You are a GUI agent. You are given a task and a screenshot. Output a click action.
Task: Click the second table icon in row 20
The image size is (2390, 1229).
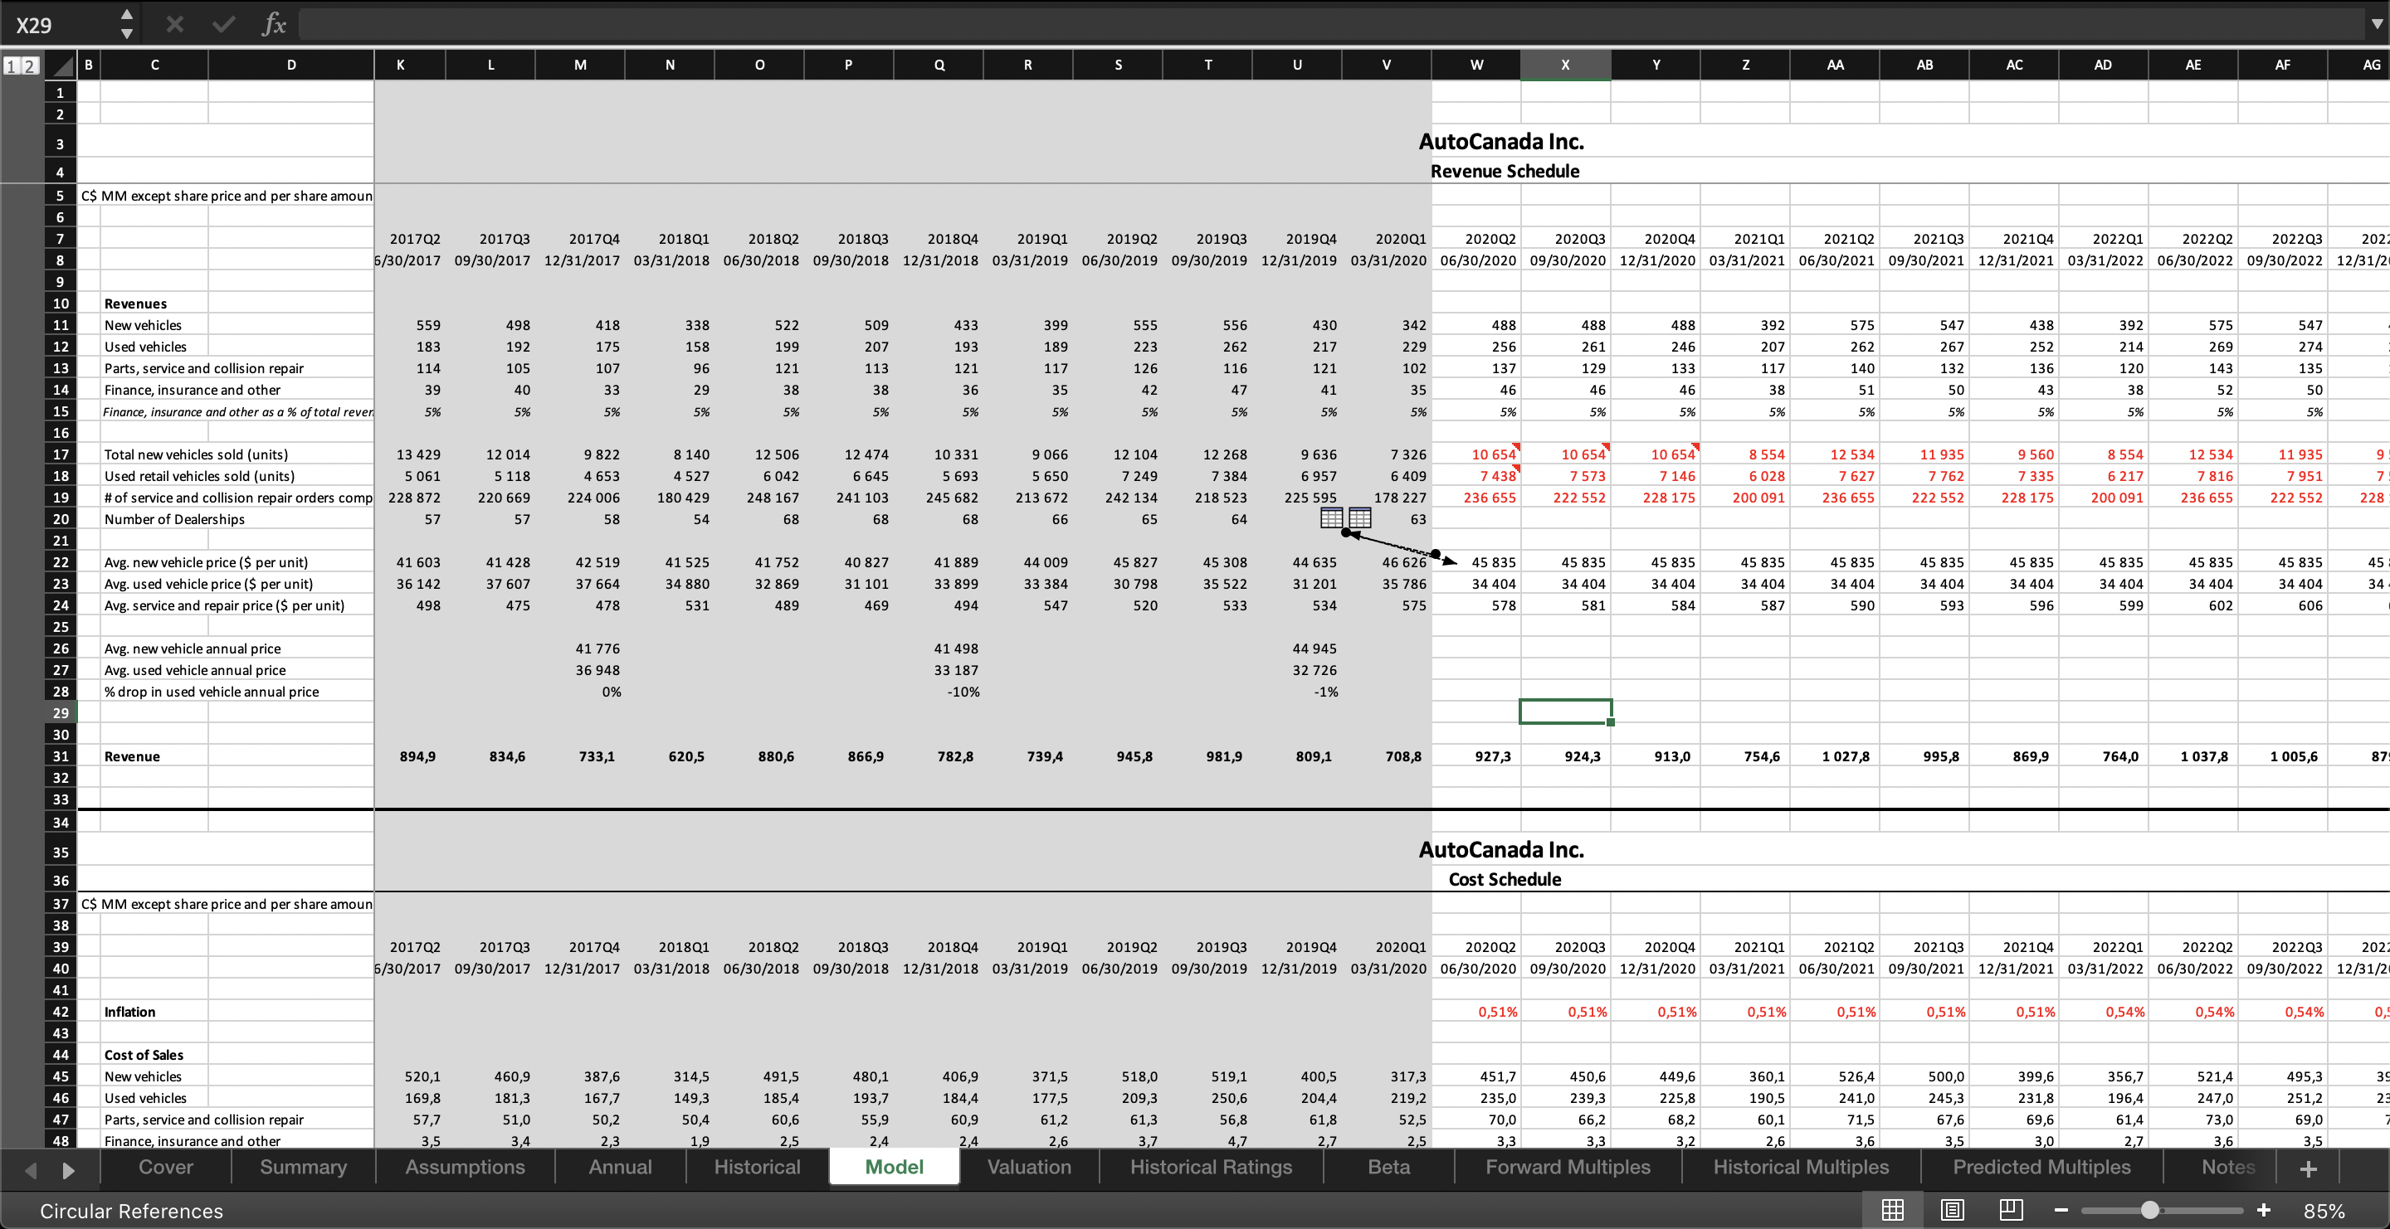[1360, 518]
